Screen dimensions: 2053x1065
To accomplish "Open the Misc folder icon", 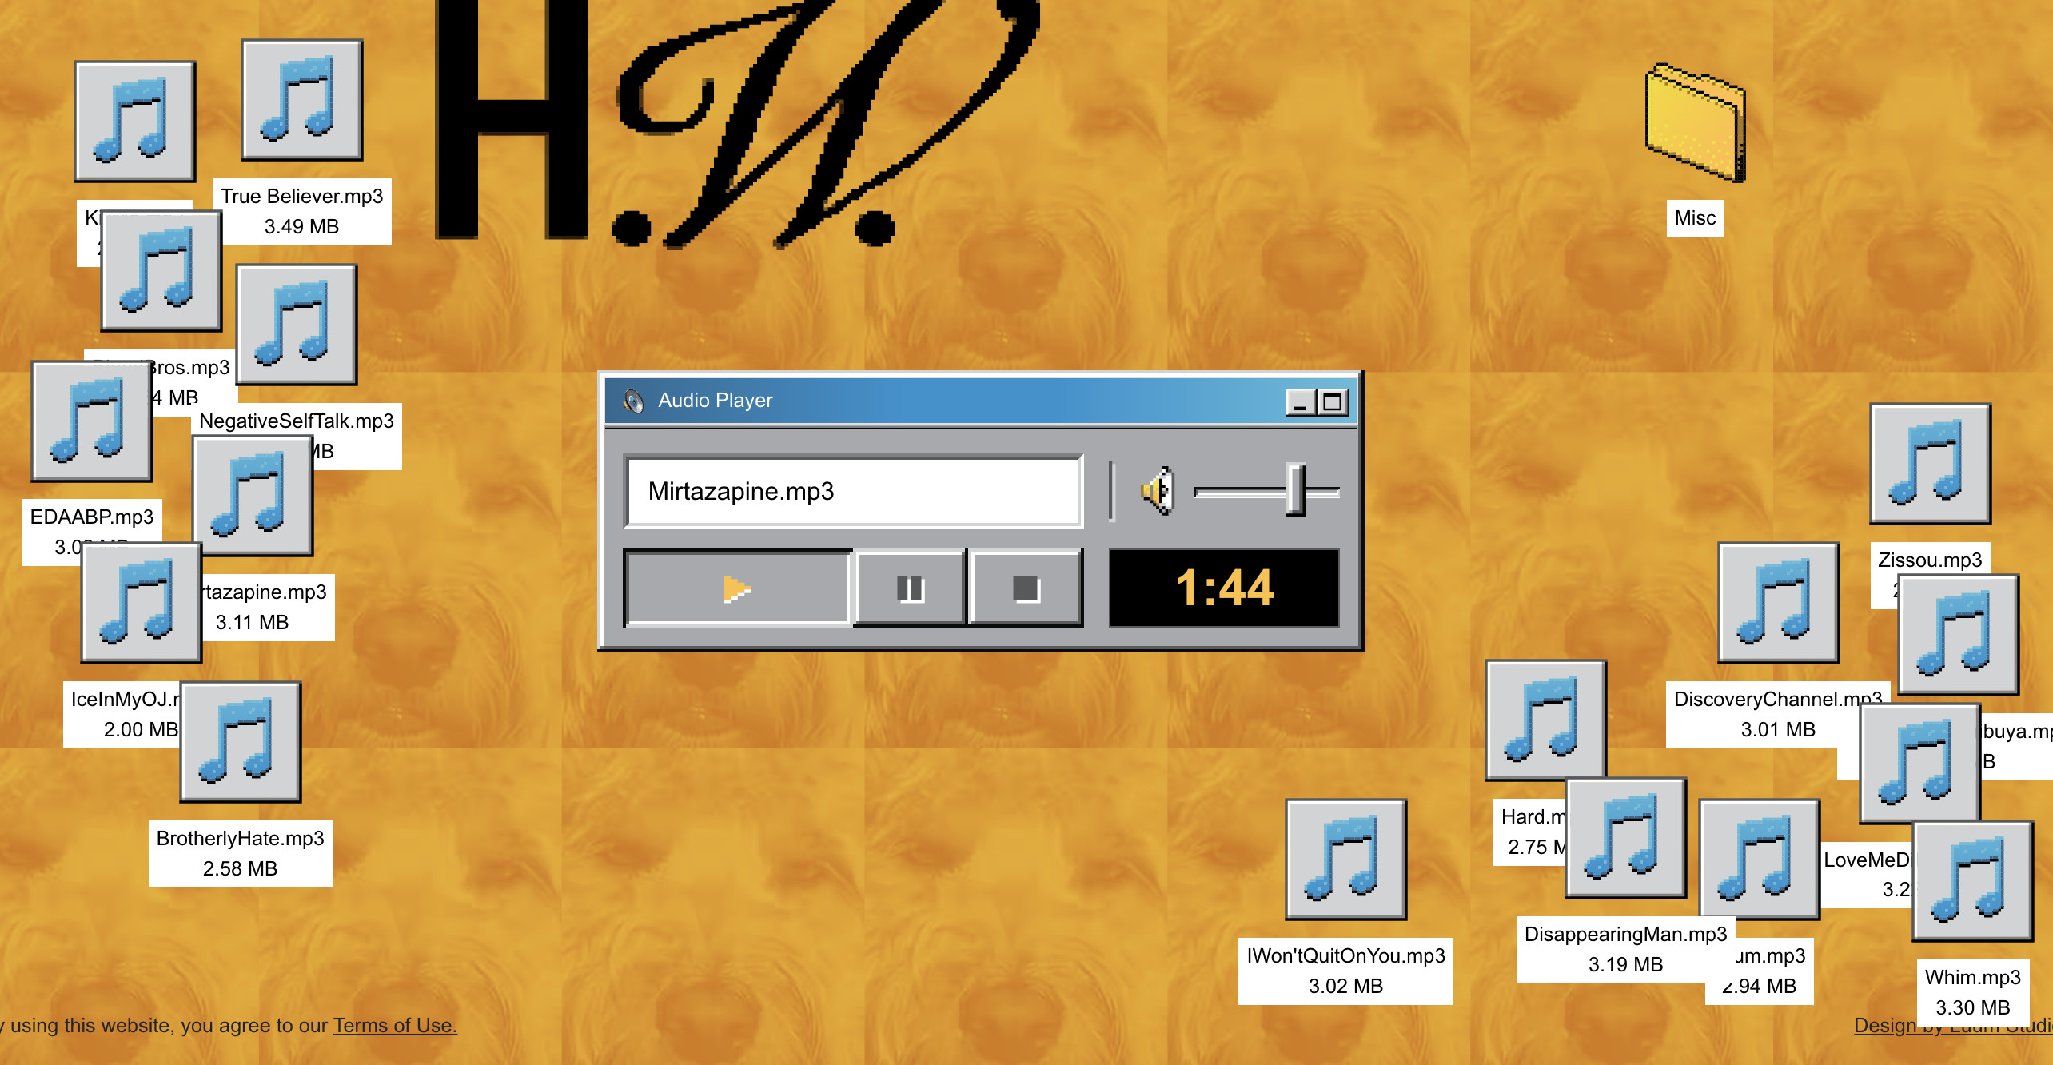I will pos(1695,123).
